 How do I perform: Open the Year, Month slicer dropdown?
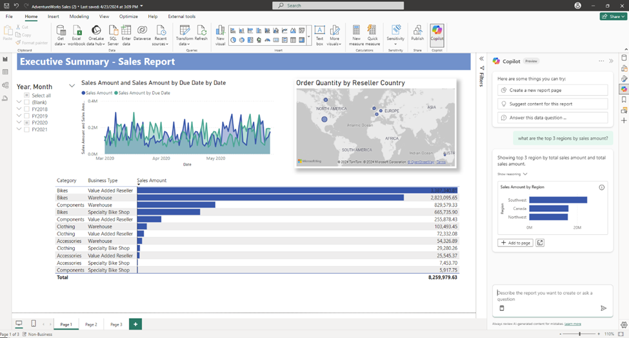72,86
